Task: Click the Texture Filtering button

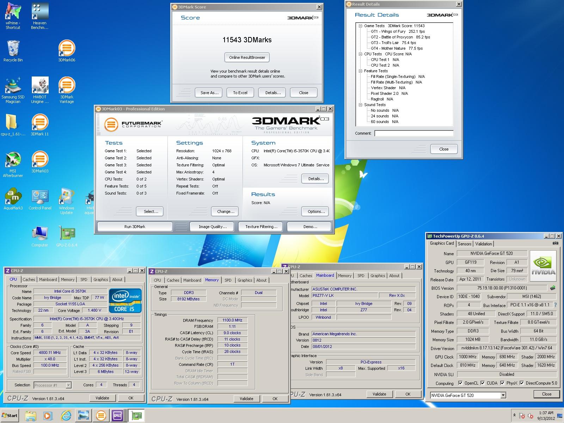Action: (x=261, y=227)
